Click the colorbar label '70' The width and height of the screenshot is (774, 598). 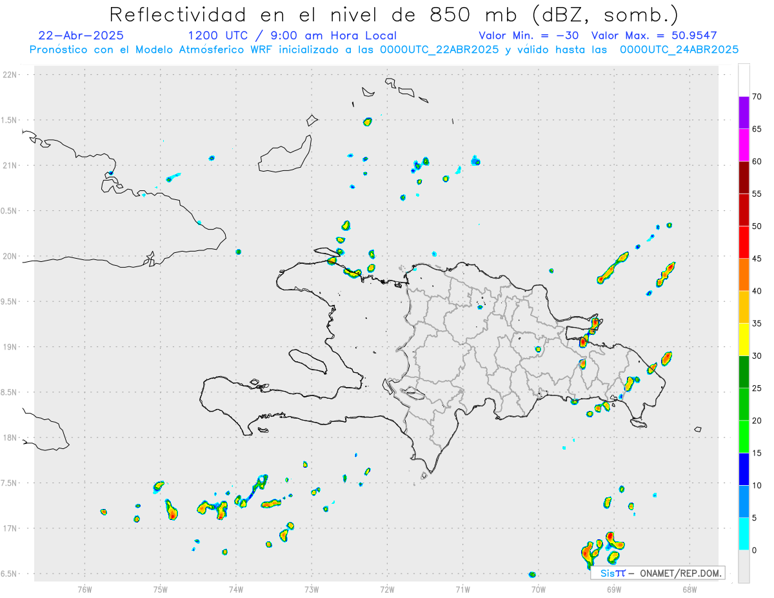pyautogui.click(x=757, y=97)
